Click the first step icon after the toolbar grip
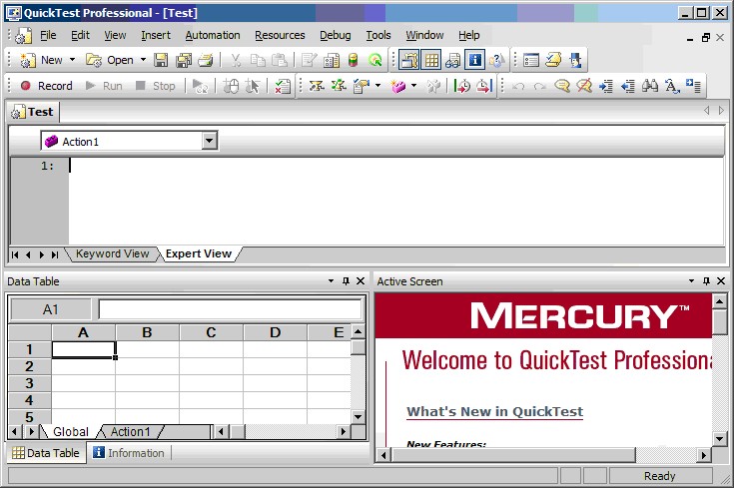 (317, 86)
